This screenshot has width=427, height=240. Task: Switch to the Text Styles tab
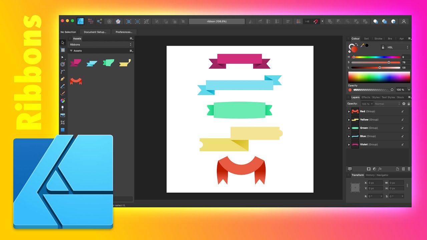coord(388,97)
